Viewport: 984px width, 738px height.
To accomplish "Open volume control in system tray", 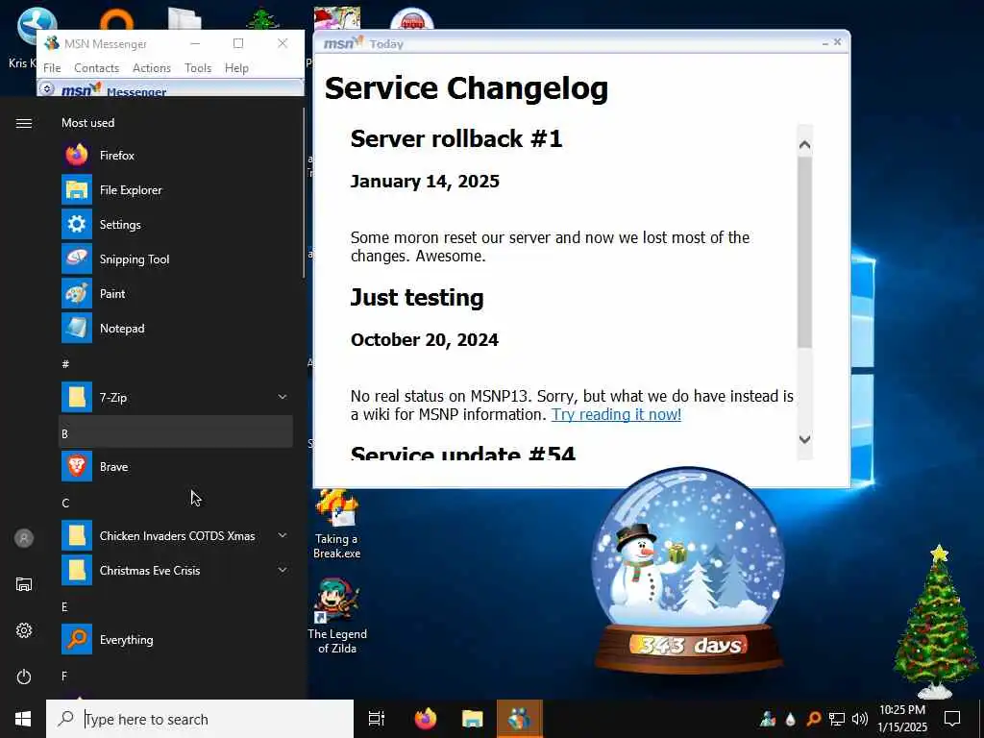I will (x=860, y=719).
